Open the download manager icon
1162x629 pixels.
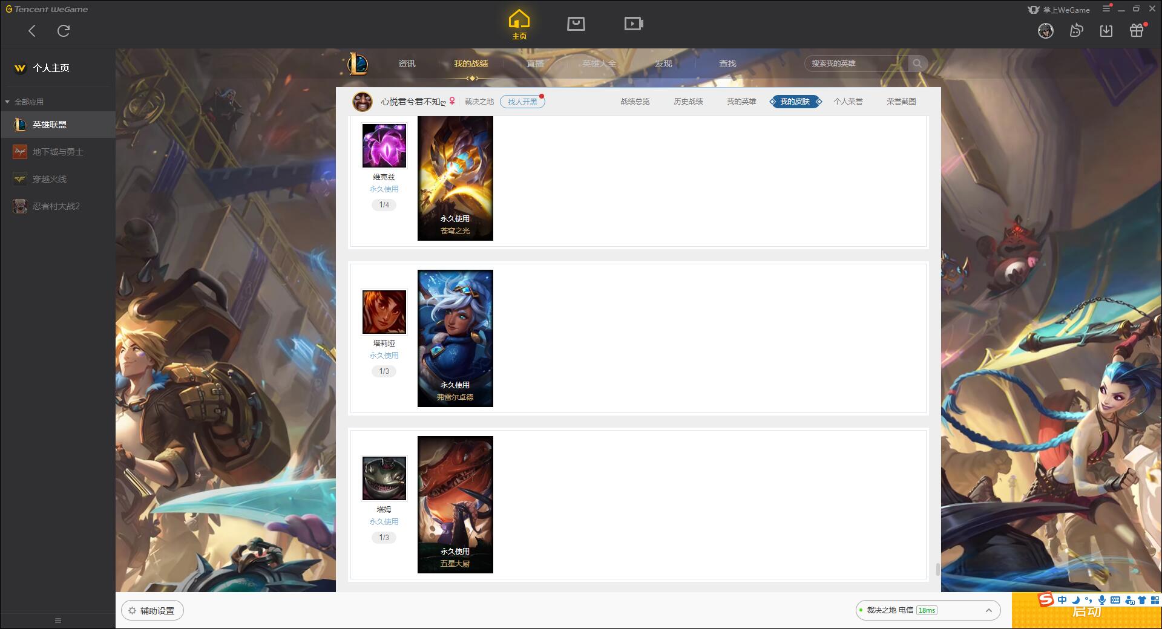click(x=1106, y=31)
